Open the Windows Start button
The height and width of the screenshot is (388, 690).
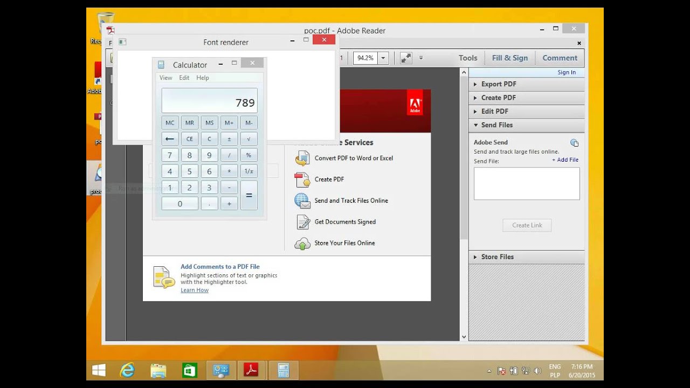coord(99,370)
